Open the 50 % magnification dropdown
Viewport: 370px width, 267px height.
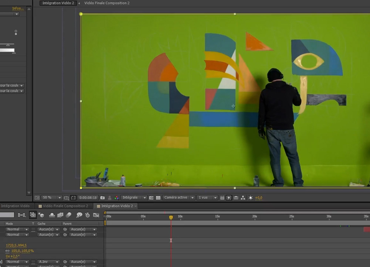click(x=51, y=198)
